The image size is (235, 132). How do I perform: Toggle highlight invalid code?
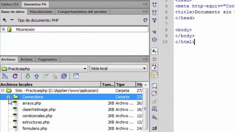click(x=154, y=59)
